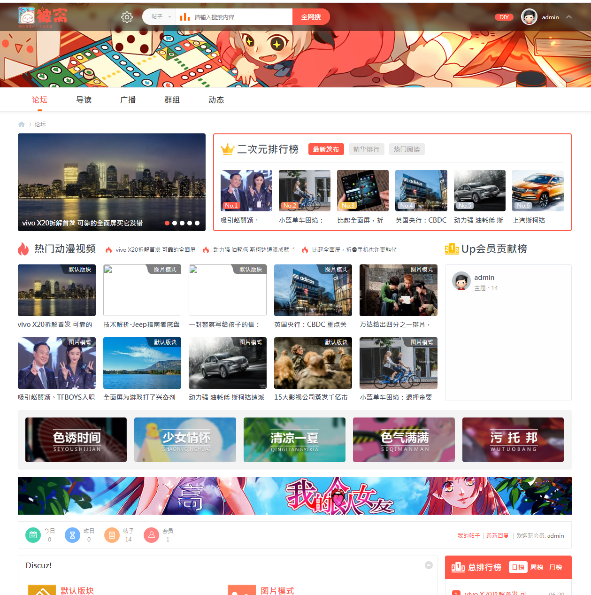The height and width of the screenshot is (595, 591).
Task: Switch to the 精华排行 ranking tab
Action: coord(366,149)
